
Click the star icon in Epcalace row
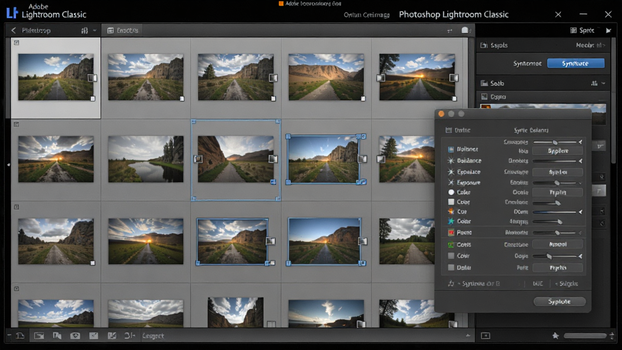coord(451,172)
